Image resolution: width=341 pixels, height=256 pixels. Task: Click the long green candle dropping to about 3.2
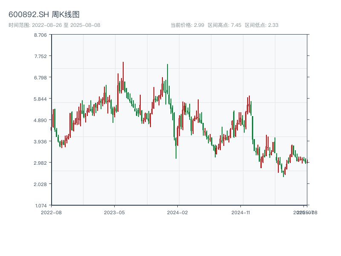pyautogui.click(x=176, y=148)
